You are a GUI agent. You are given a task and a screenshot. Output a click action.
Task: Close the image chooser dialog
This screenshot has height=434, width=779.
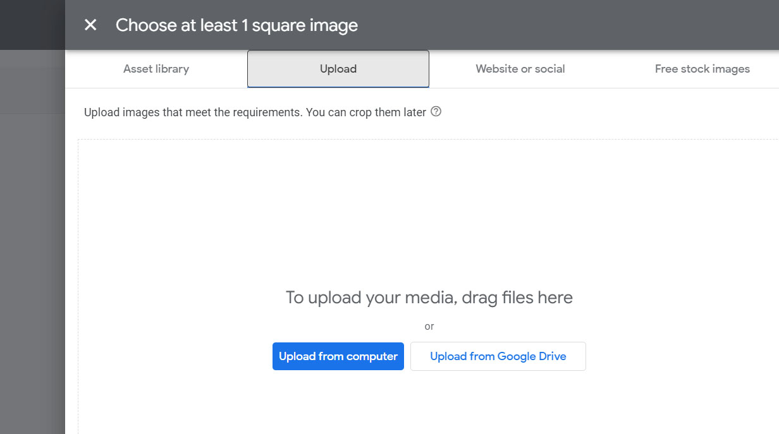click(90, 25)
